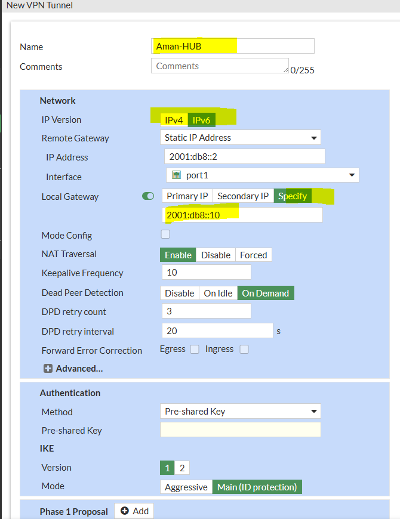
Task: Set Dead Peer Detection to On Idle
Action: 219,294
